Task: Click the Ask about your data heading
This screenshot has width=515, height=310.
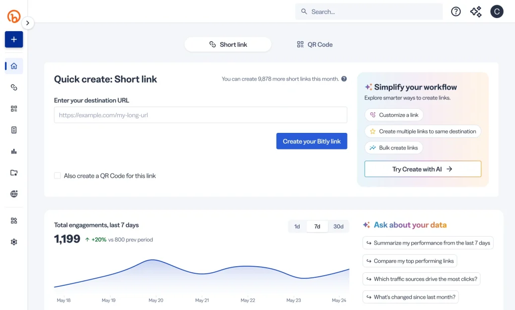Action: (410, 225)
